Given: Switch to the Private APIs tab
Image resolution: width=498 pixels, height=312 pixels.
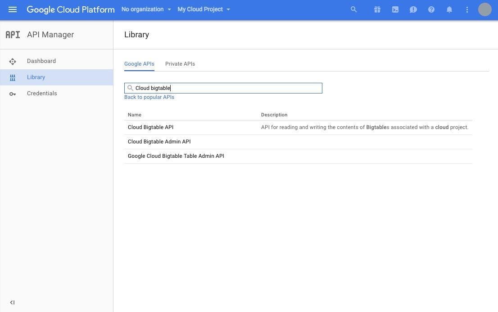Looking at the screenshot, I should 180,64.
